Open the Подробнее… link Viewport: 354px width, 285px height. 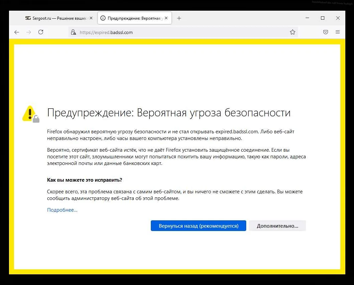tap(62, 210)
